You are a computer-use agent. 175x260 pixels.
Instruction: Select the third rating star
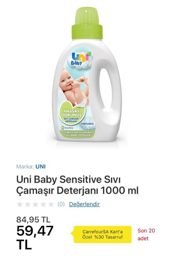[x=35, y=204]
